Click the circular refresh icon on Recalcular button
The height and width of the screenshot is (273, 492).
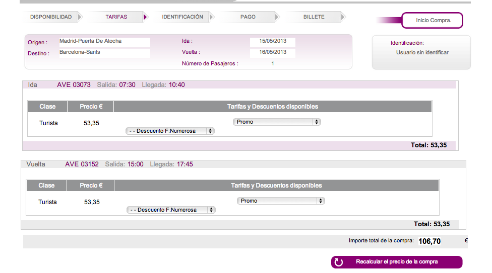[339, 262]
